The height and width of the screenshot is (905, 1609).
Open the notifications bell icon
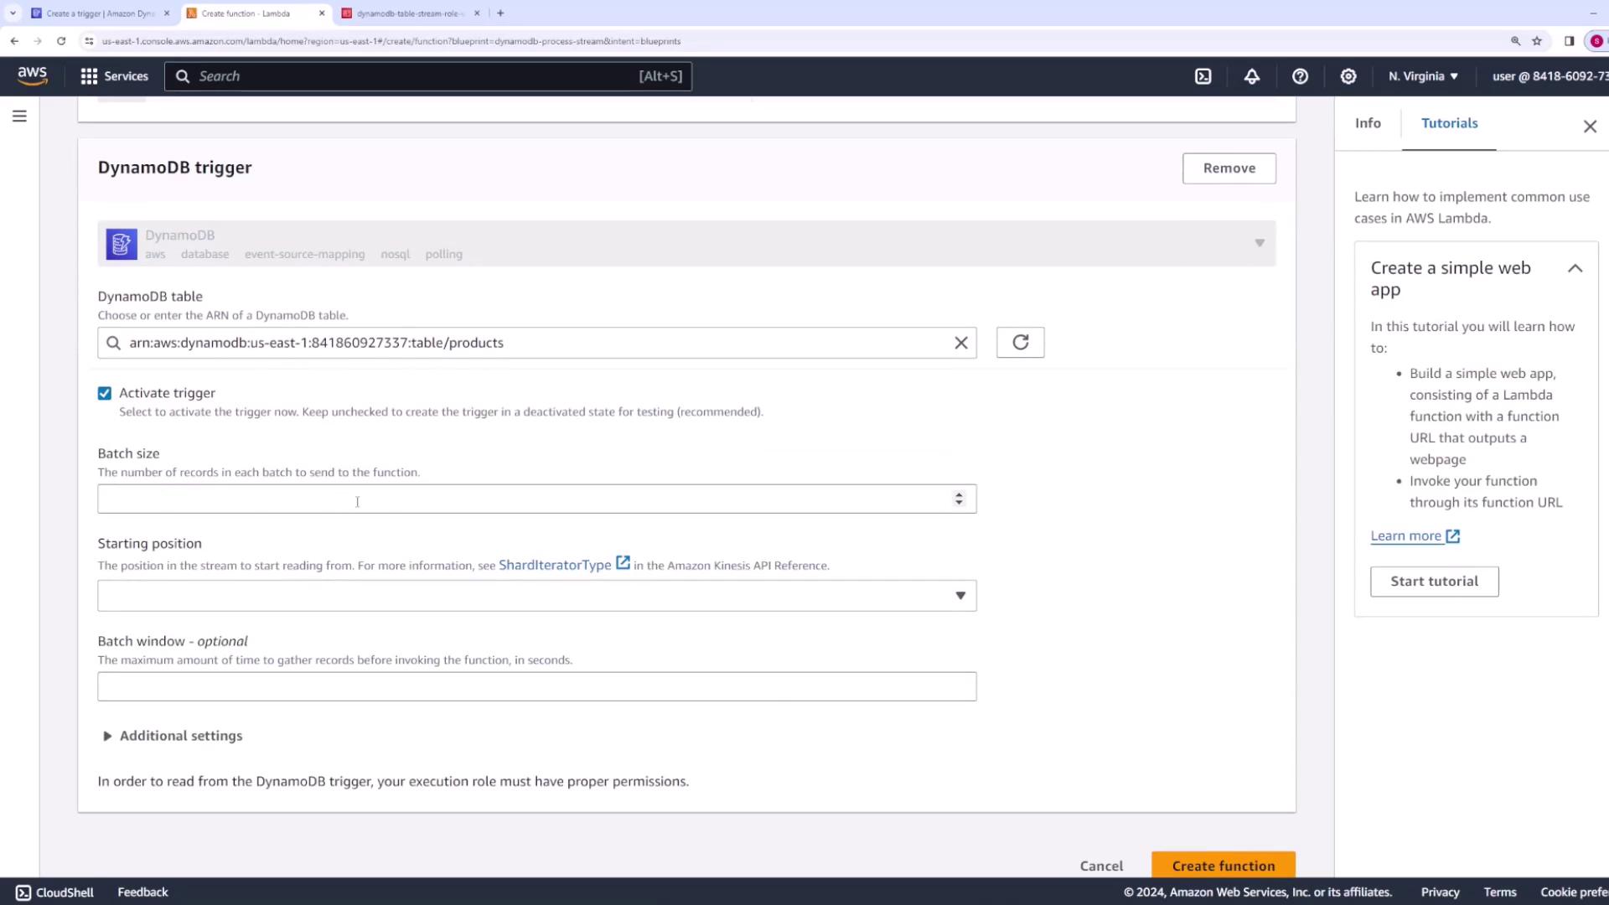(1251, 76)
